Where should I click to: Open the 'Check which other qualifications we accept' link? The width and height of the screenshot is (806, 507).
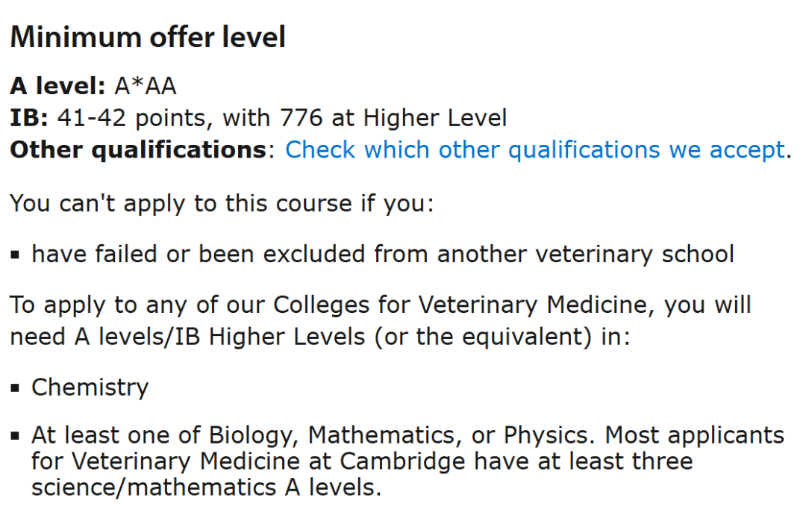point(534,150)
